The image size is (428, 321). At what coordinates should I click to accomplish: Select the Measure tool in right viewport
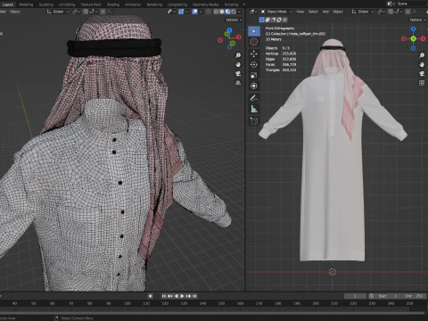pyautogui.click(x=254, y=109)
